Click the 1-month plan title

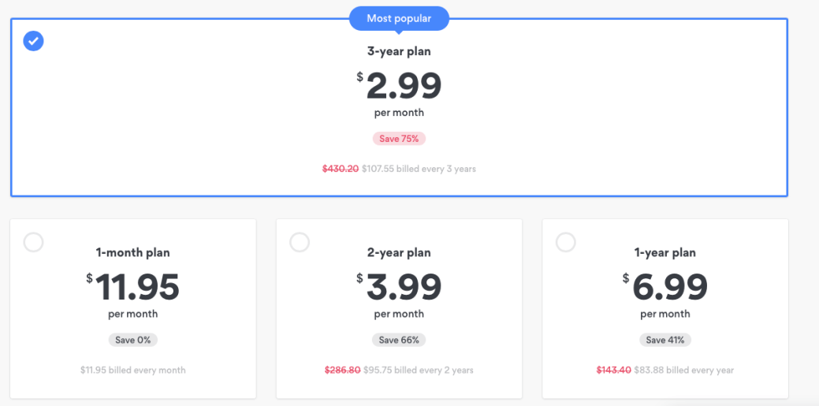coord(132,253)
